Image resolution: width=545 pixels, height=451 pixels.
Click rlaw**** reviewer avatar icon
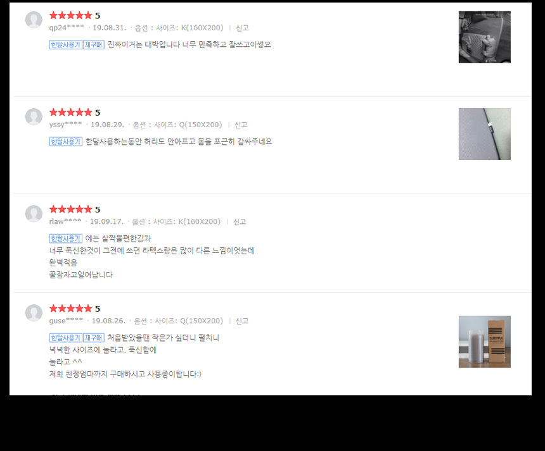pyautogui.click(x=34, y=213)
